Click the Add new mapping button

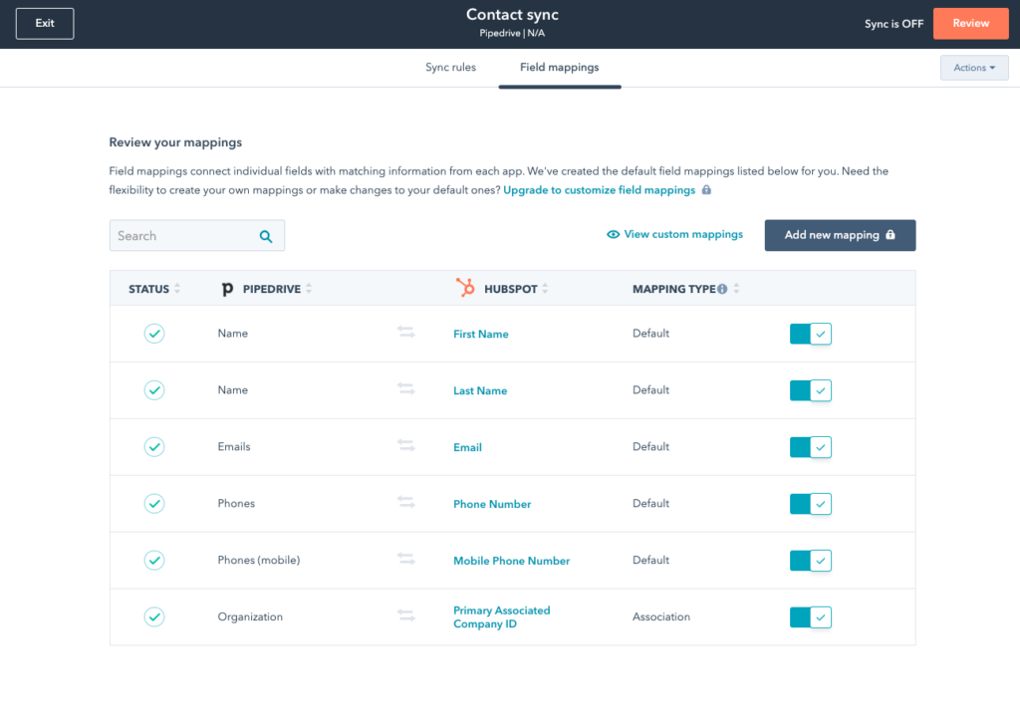pyautogui.click(x=840, y=235)
